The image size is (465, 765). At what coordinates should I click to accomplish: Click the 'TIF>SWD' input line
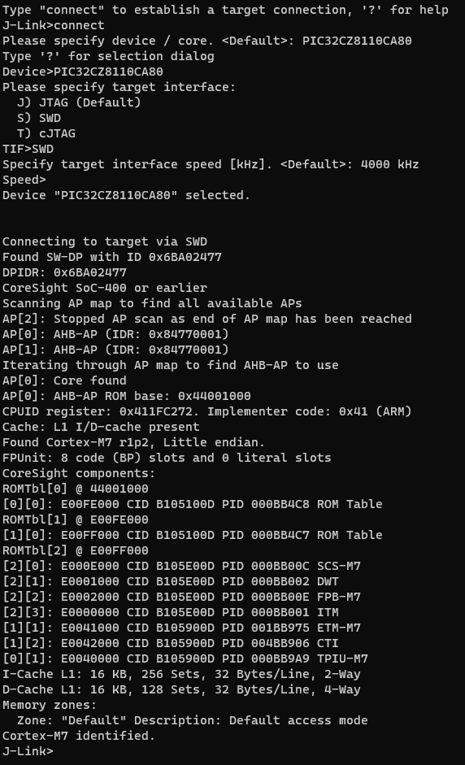[x=28, y=149]
